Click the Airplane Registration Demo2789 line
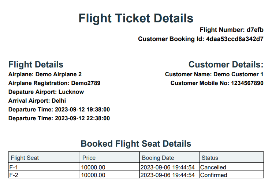The height and width of the screenshot is (191, 272). pos(54,83)
